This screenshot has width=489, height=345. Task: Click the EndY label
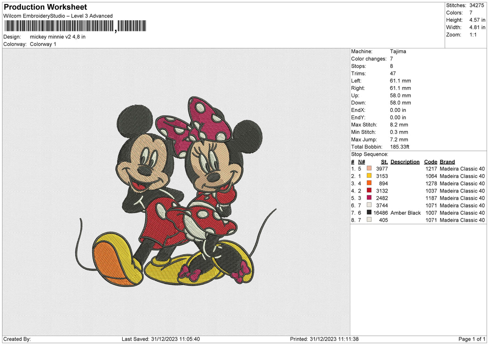click(359, 117)
